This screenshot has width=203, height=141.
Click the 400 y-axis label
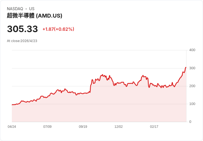tap(192, 50)
